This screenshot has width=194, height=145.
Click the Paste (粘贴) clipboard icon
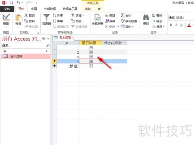pyautogui.click(x=19, y=18)
